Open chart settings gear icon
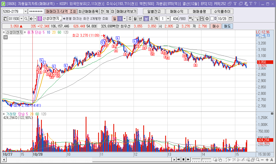This screenshot has height=164, width=276. pyautogui.click(x=207, y=19)
